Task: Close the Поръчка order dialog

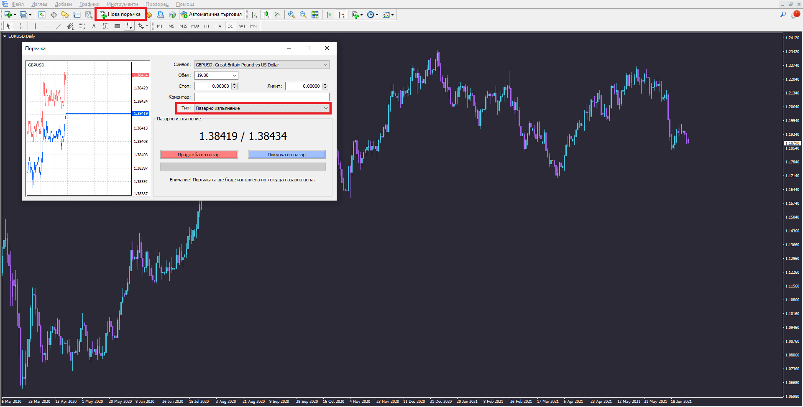Action: pos(327,48)
